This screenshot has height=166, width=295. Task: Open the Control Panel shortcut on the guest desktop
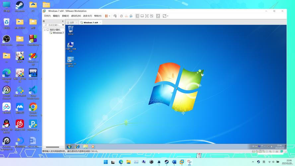pos(71,62)
